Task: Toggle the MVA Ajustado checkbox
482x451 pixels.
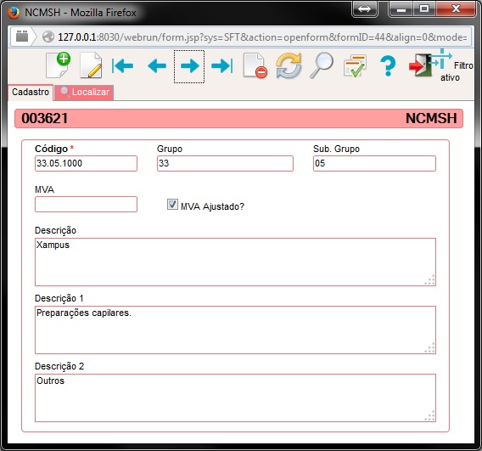Action: pos(172,205)
